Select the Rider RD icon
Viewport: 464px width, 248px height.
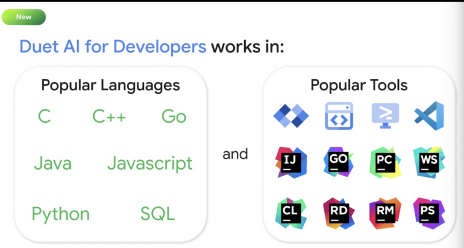(339, 212)
